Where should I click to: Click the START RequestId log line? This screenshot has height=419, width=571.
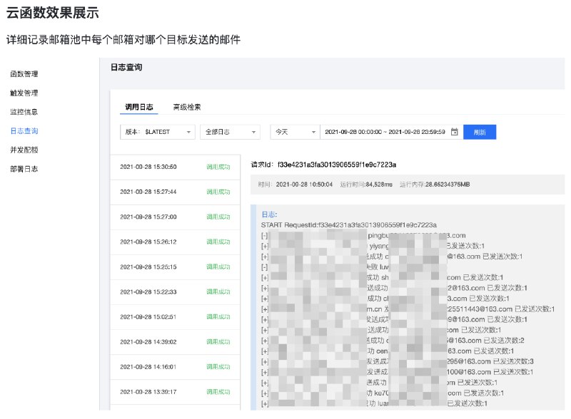349,225
